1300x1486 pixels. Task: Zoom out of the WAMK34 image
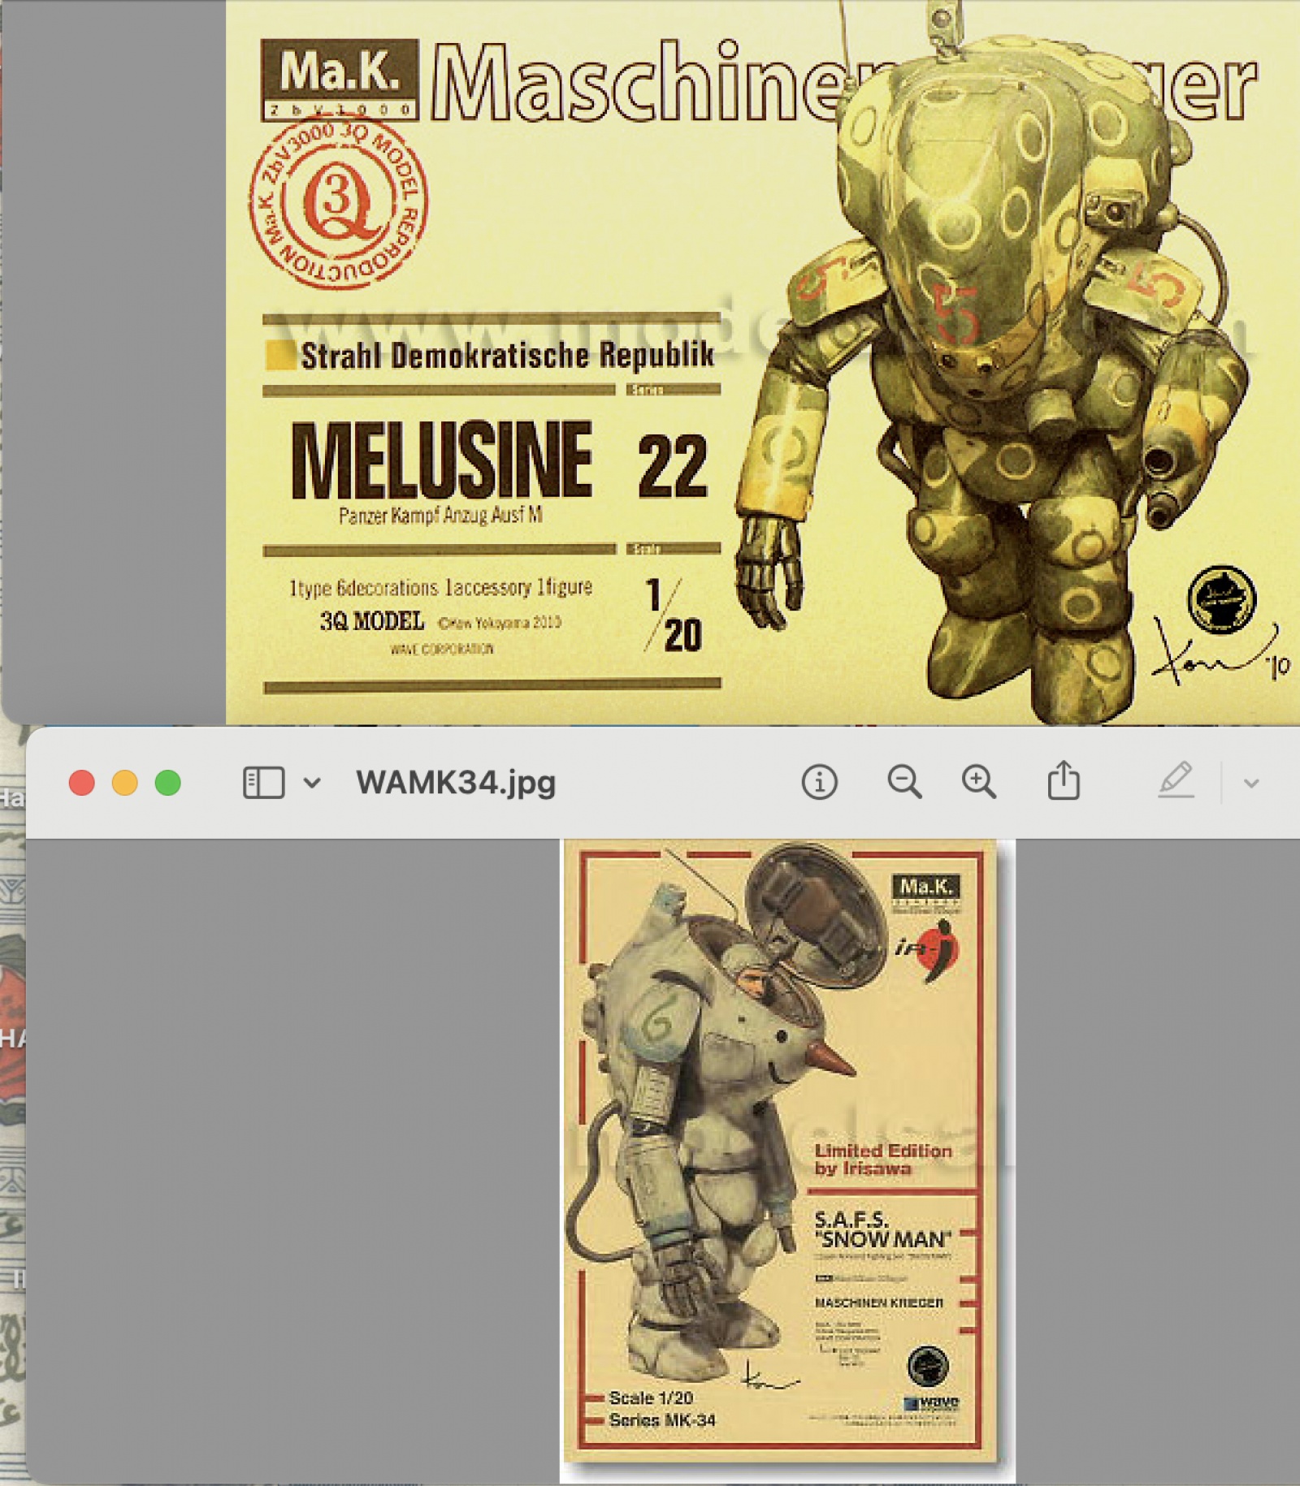(903, 783)
